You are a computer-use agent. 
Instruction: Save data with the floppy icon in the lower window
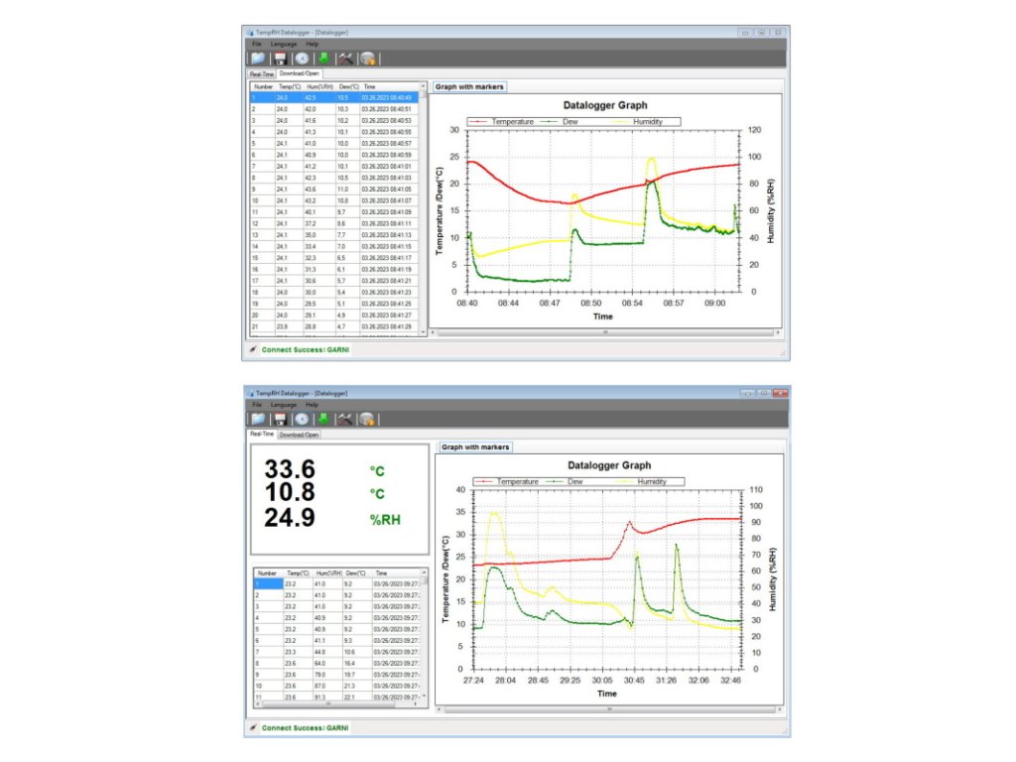click(x=280, y=420)
